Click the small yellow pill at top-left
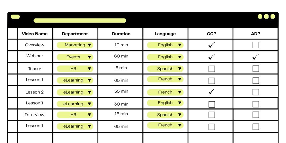Screen dimensions: 286x143 point(15,17)
